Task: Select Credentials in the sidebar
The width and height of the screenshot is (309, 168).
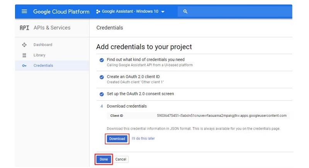Action: tap(43, 66)
